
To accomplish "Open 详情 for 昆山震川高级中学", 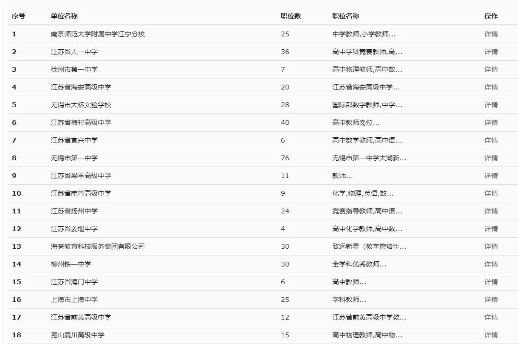I will pos(490,335).
